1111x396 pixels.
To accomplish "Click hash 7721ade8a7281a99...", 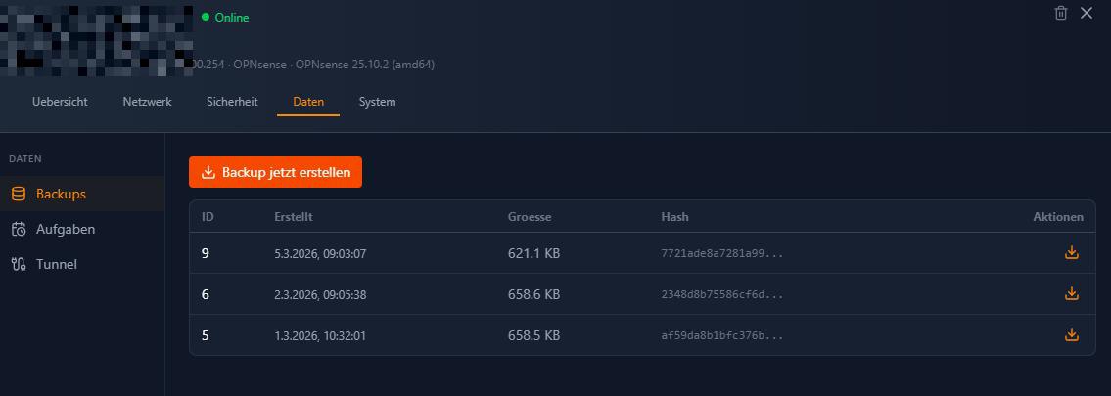I will coord(722,253).
